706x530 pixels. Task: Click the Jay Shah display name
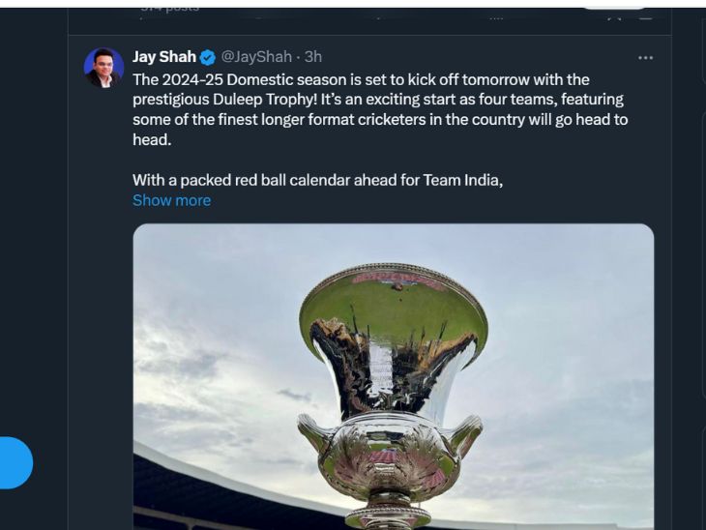pyautogui.click(x=164, y=58)
